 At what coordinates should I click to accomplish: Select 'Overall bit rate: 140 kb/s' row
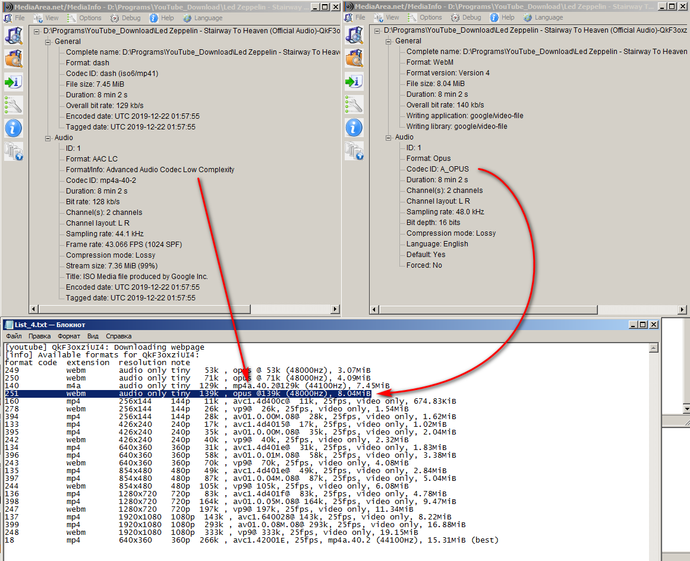(445, 105)
